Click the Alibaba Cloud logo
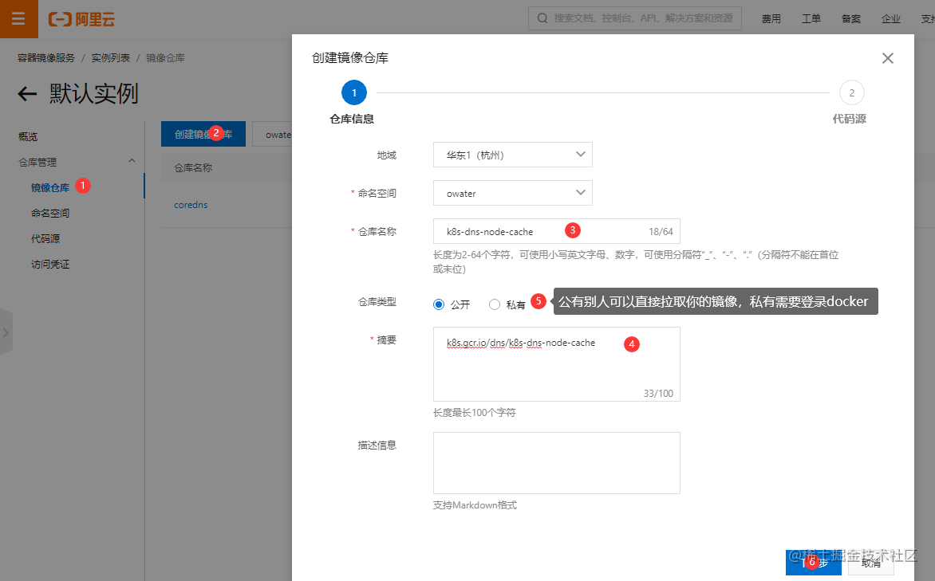 click(81, 19)
